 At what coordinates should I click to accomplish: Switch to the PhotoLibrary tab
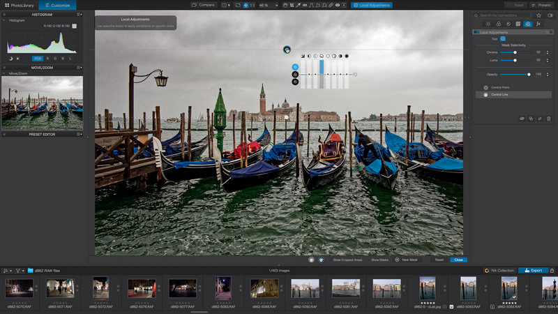point(20,5)
